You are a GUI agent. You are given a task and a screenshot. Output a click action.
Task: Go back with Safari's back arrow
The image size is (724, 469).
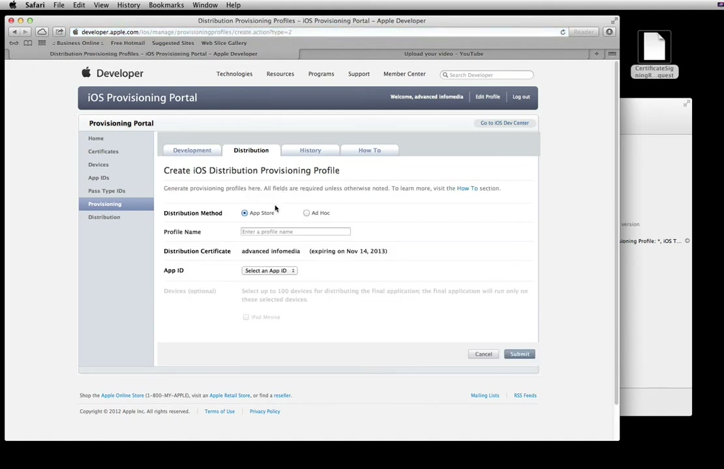14,32
